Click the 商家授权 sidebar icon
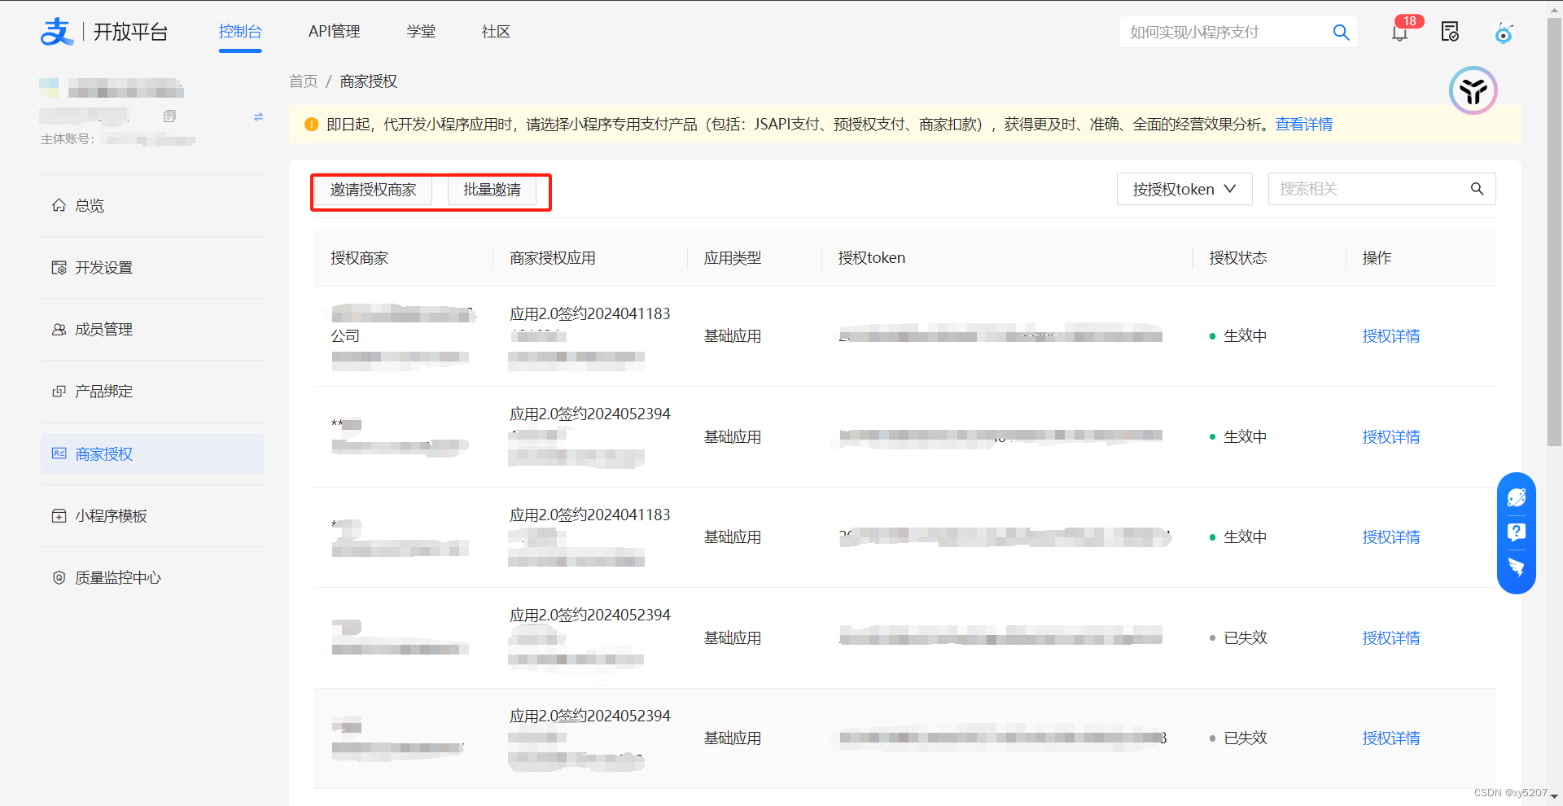The width and height of the screenshot is (1563, 806). (59, 453)
